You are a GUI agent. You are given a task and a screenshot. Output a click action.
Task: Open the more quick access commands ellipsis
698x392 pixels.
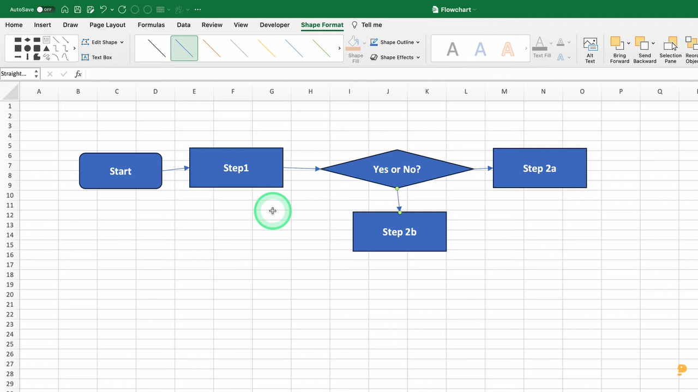pos(197,10)
